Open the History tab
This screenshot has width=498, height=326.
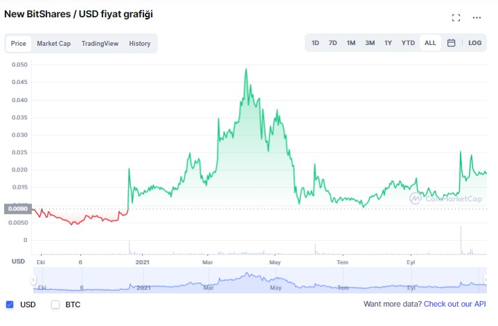140,44
